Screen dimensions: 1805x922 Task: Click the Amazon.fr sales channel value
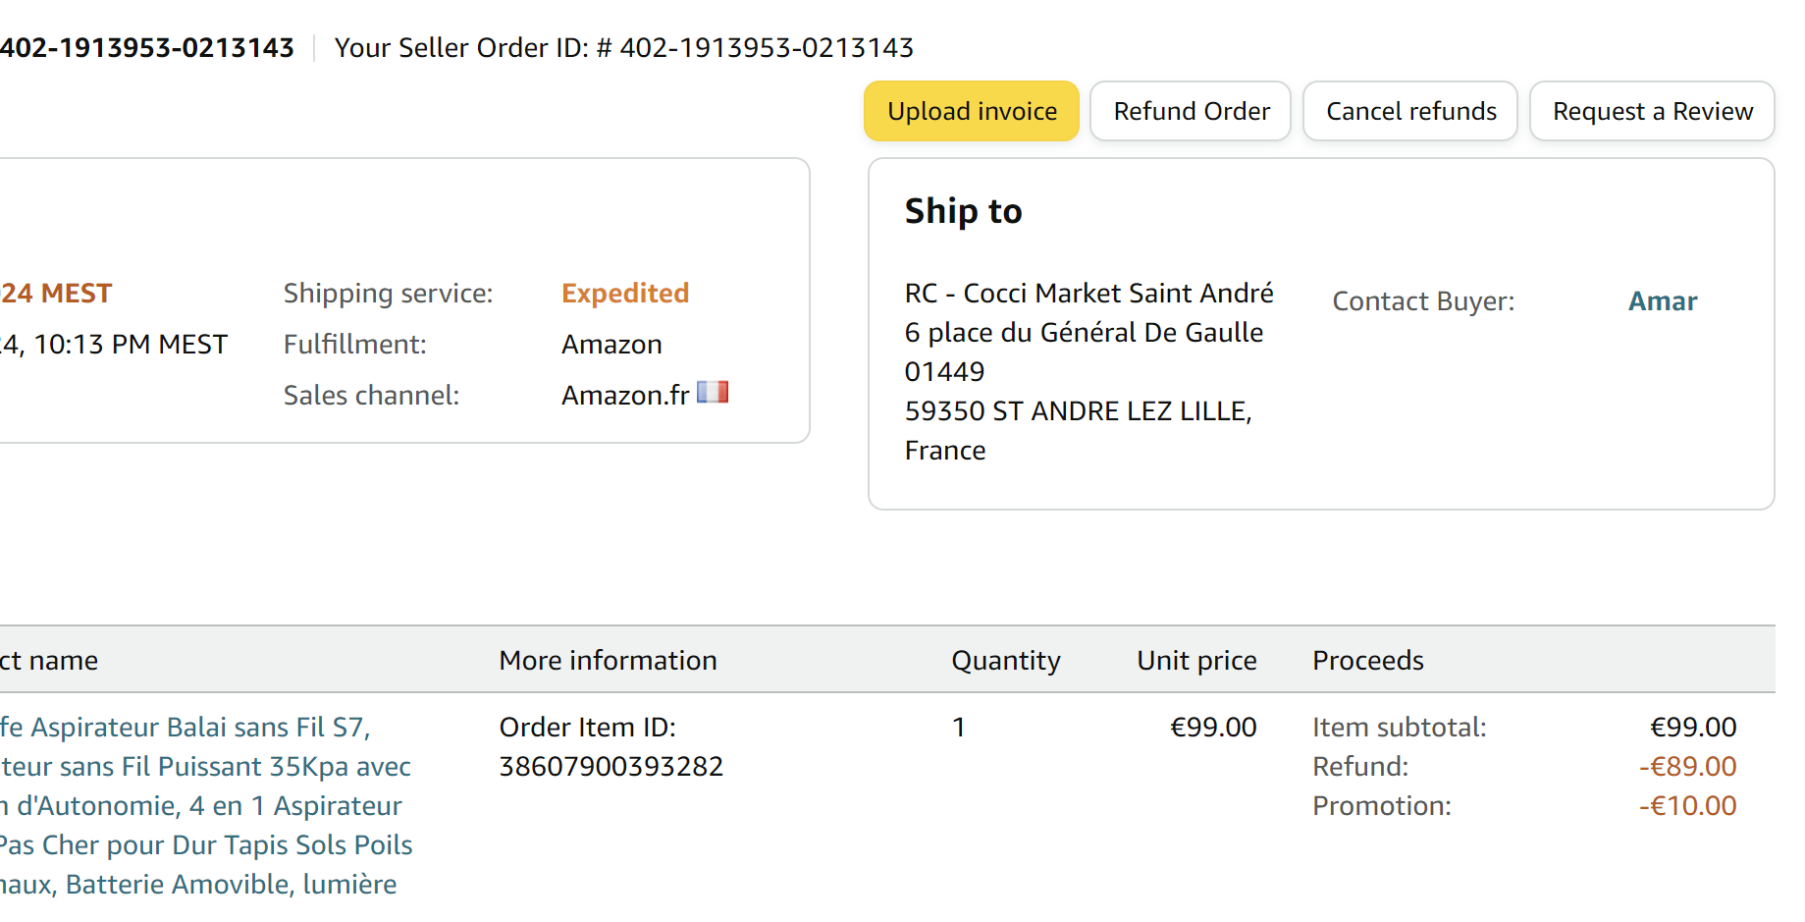[625, 396]
